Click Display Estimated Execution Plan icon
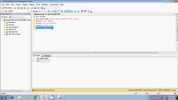 (x=49, y=11)
